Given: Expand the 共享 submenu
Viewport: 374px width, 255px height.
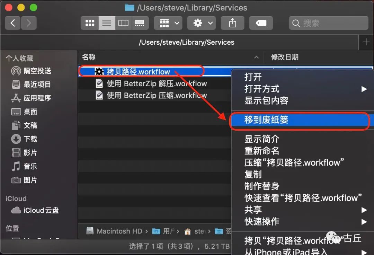Looking at the screenshot, I should (x=302, y=210).
